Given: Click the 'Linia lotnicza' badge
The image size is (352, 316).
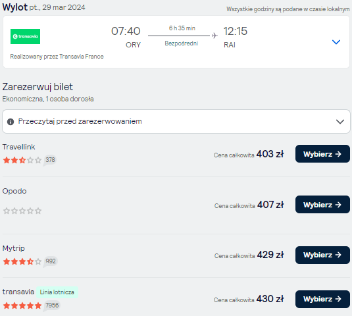Looking at the screenshot, I should pyautogui.click(x=57, y=292).
